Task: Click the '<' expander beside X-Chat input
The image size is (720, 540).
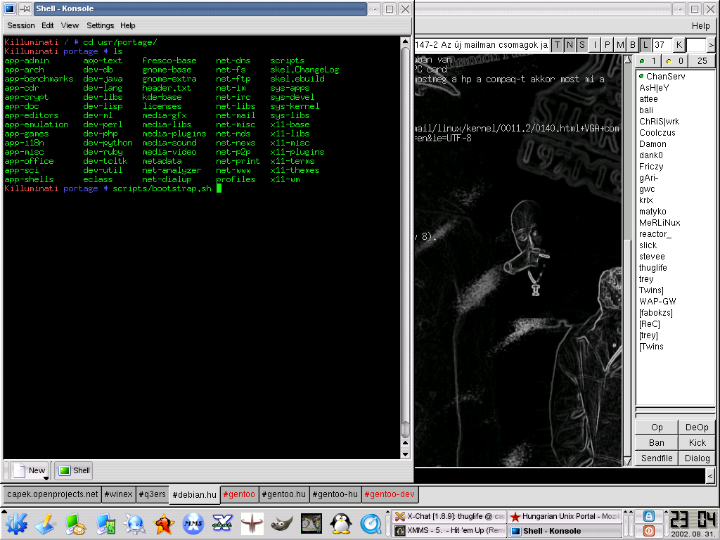Action: tap(710, 476)
